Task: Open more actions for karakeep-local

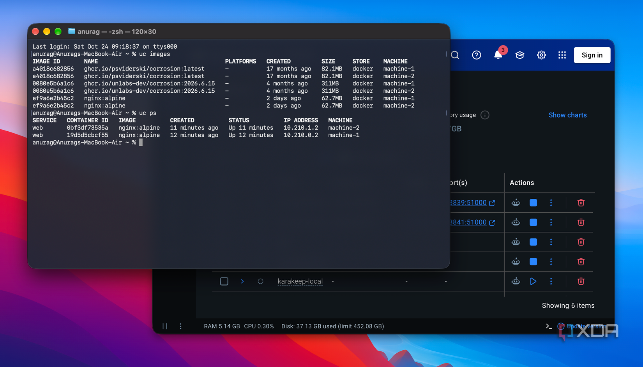Action: [x=551, y=281]
